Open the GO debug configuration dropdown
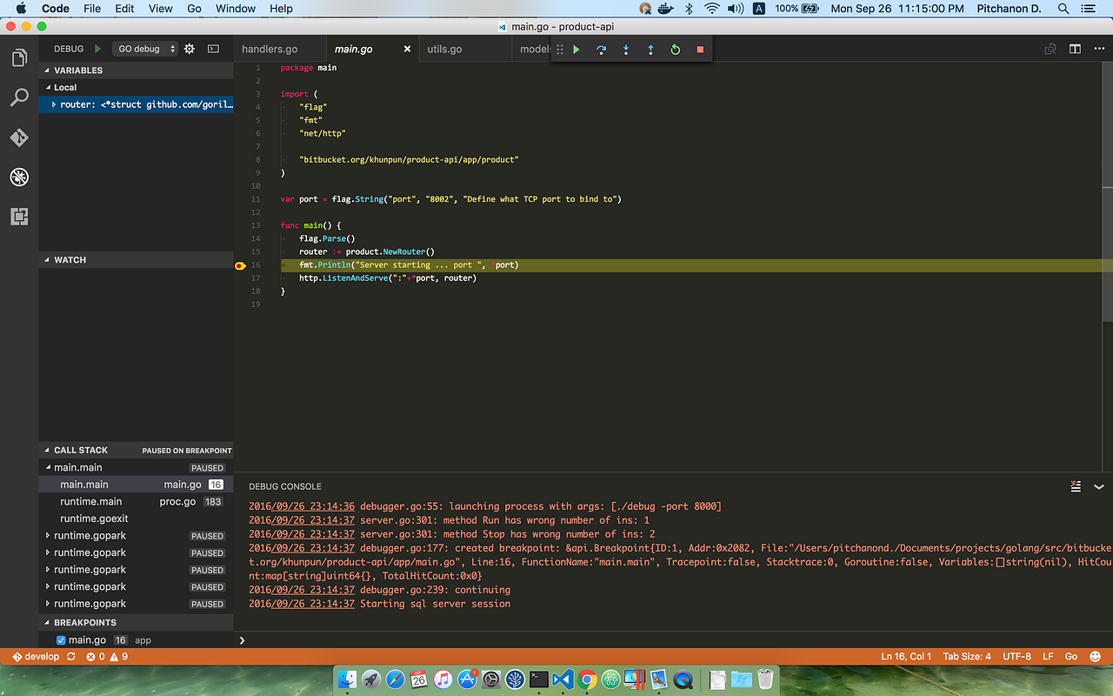The width and height of the screenshot is (1113, 696). (143, 49)
